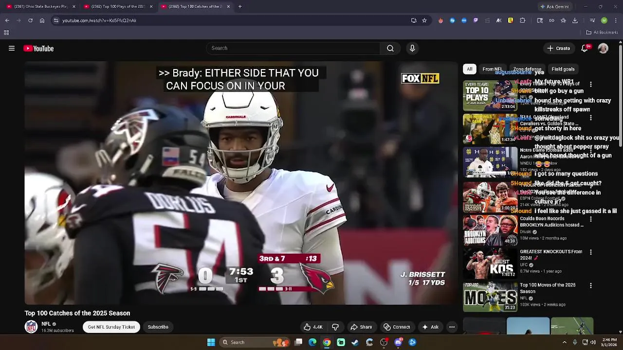This screenshot has height=350, width=623.
Task: Open the Ask AI button
Action: (430, 327)
